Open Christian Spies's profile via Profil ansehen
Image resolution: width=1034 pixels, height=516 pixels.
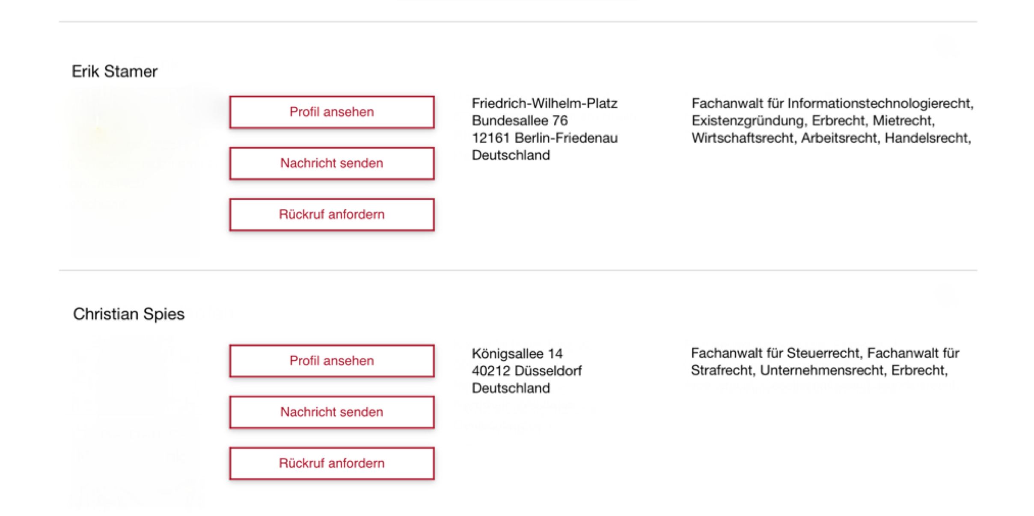(332, 361)
